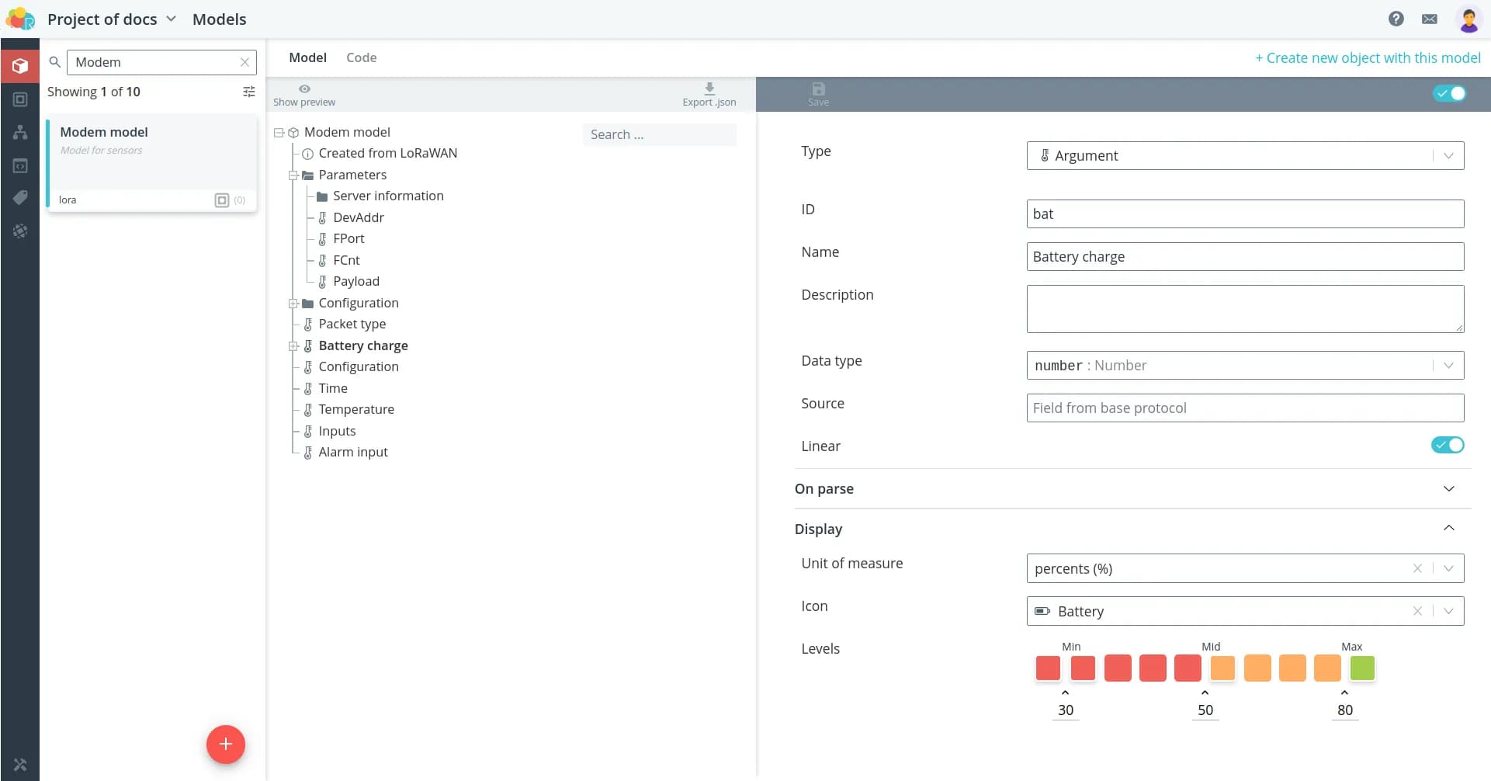Click Create new object with this model

tap(1368, 58)
